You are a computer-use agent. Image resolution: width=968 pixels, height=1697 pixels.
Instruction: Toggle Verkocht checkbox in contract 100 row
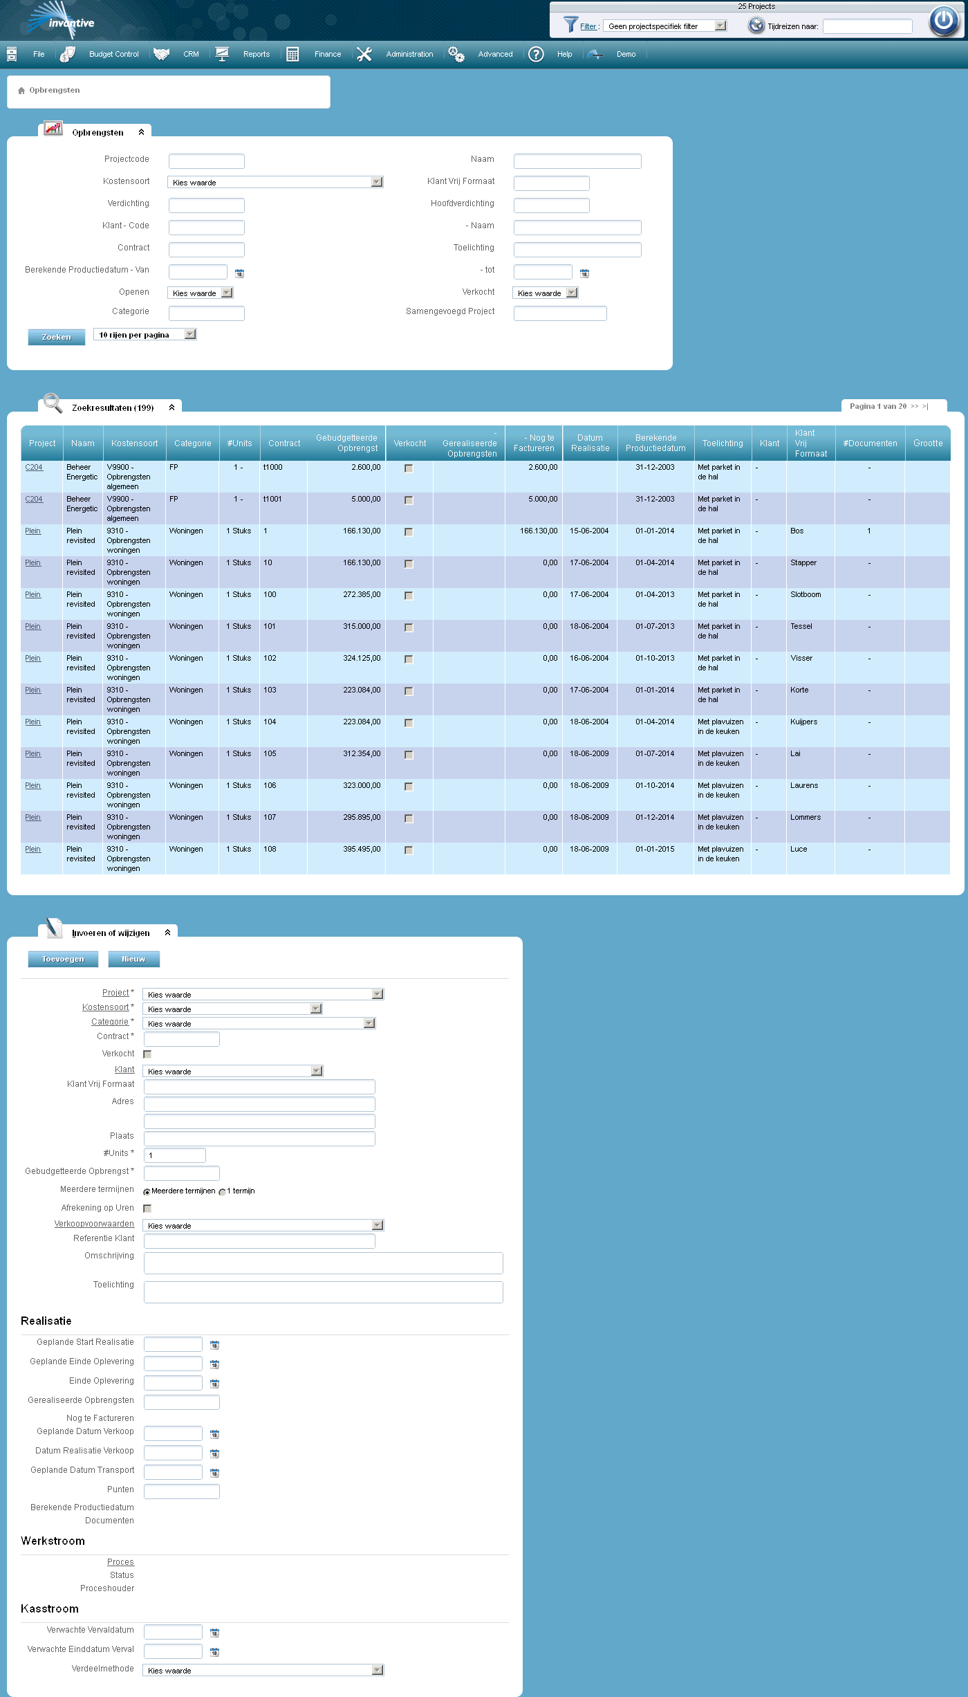[x=409, y=596]
